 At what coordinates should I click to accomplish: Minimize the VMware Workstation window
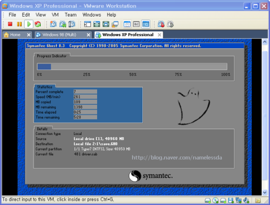point(247,6)
